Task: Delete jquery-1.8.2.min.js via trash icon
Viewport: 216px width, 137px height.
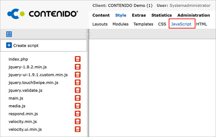Action: point(78,67)
